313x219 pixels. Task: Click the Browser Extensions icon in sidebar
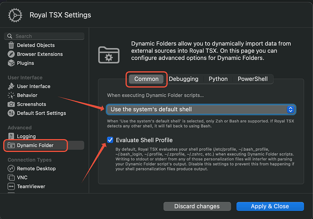[11, 54]
